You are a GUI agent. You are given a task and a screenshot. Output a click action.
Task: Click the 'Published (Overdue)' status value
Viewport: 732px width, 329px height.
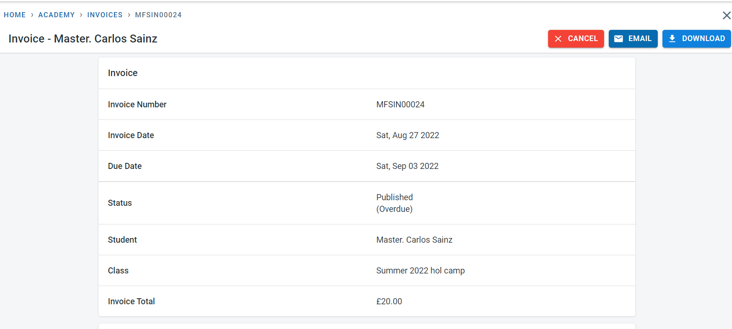point(394,203)
